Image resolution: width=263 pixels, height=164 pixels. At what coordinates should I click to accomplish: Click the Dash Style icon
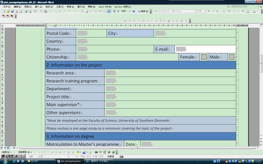coord(100,152)
